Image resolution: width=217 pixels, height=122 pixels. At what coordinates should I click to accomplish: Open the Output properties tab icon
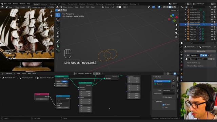click(181, 55)
